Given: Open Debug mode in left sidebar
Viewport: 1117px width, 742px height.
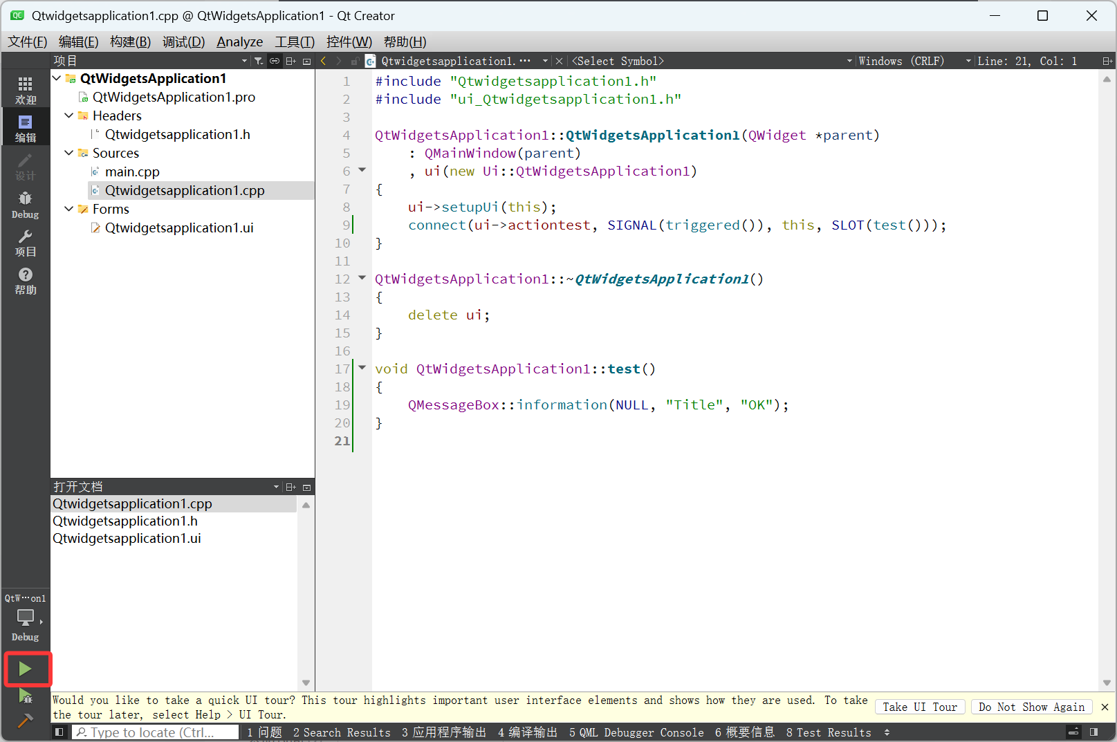Looking at the screenshot, I should click(x=26, y=205).
